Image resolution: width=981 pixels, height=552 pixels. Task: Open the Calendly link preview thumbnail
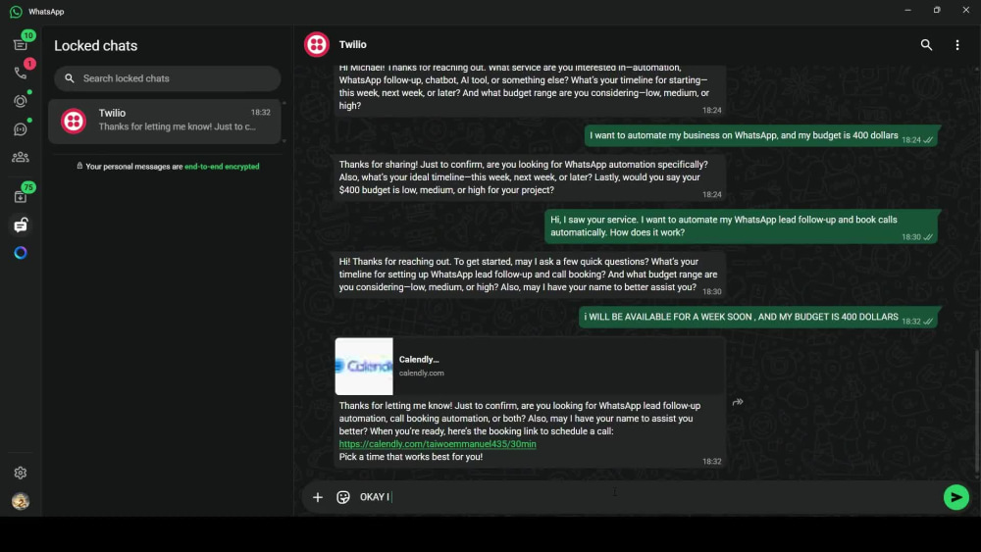tap(364, 367)
